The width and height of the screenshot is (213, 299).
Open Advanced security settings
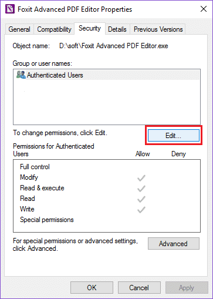click(x=174, y=244)
